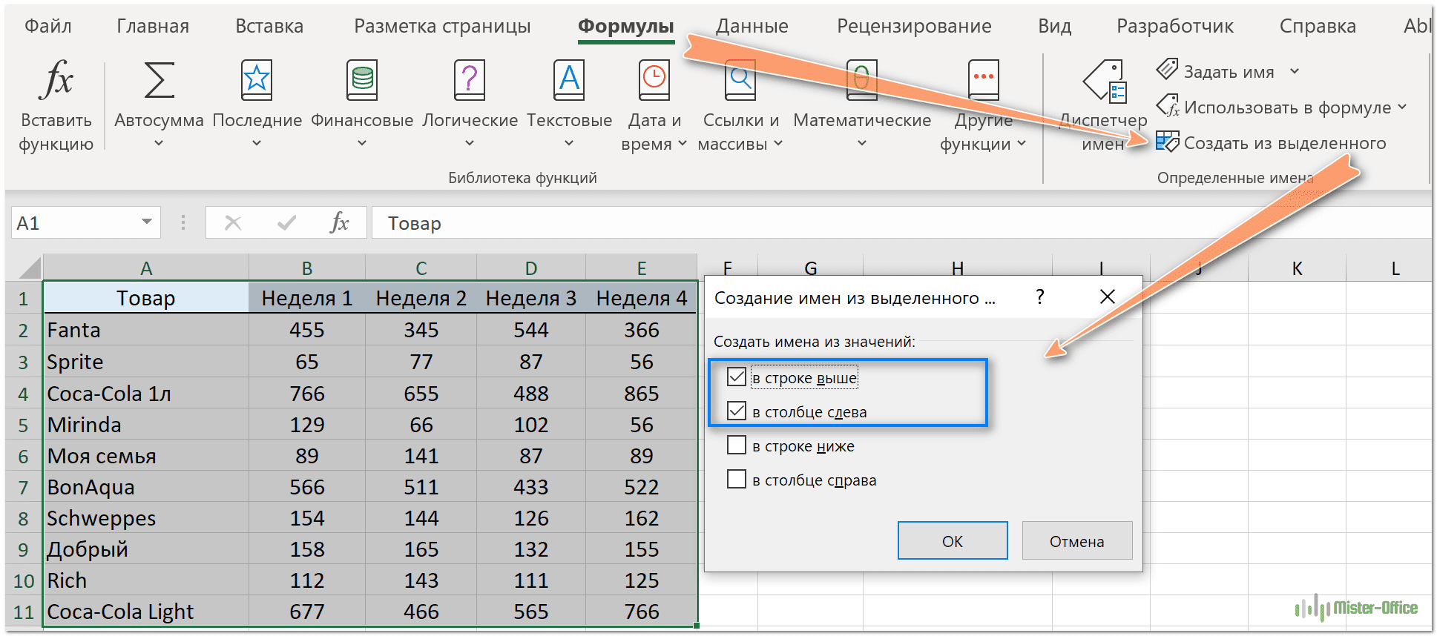
Task: Uncheck the в столбце слева checkbox
Action: [737, 411]
